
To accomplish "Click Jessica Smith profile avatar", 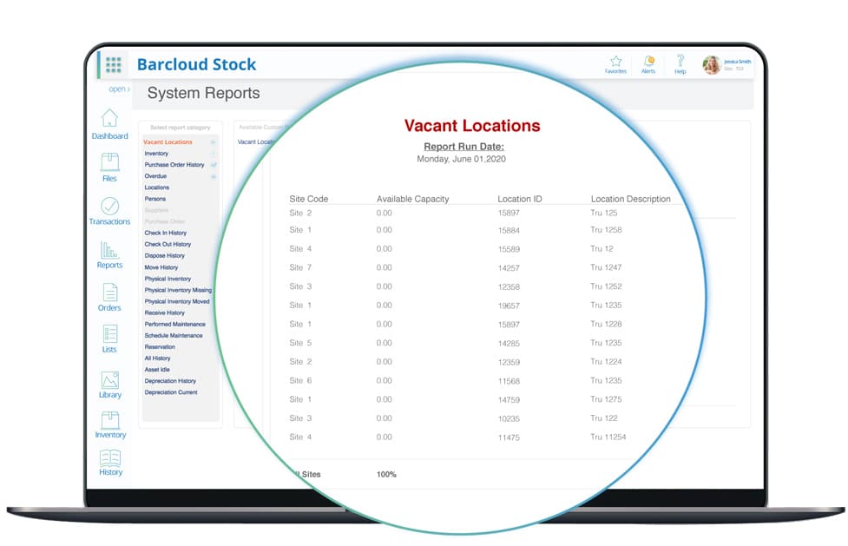I will [x=712, y=65].
